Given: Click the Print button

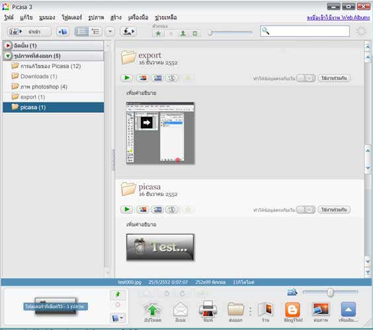Looking at the screenshot, I should pyautogui.click(x=208, y=312).
